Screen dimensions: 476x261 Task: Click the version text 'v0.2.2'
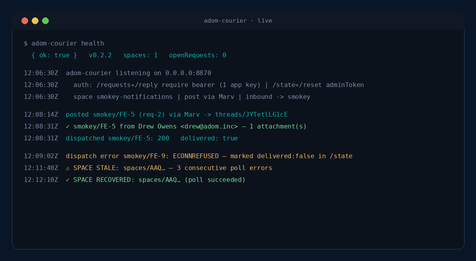pos(100,55)
